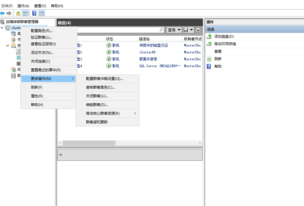This screenshot has width=304, height=206.
Task: Sort by the 所有者节点 column header
Action: click(193, 39)
